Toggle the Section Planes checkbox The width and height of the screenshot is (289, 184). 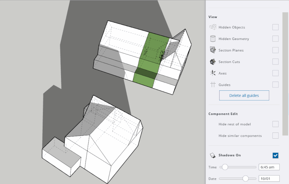[275, 50]
